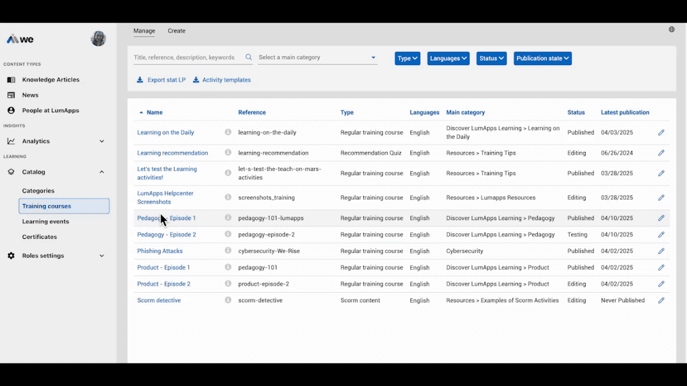Viewport: 687px width, 386px height.
Task: Click the LumApps logo in sidebar
Action: pyautogui.click(x=20, y=39)
